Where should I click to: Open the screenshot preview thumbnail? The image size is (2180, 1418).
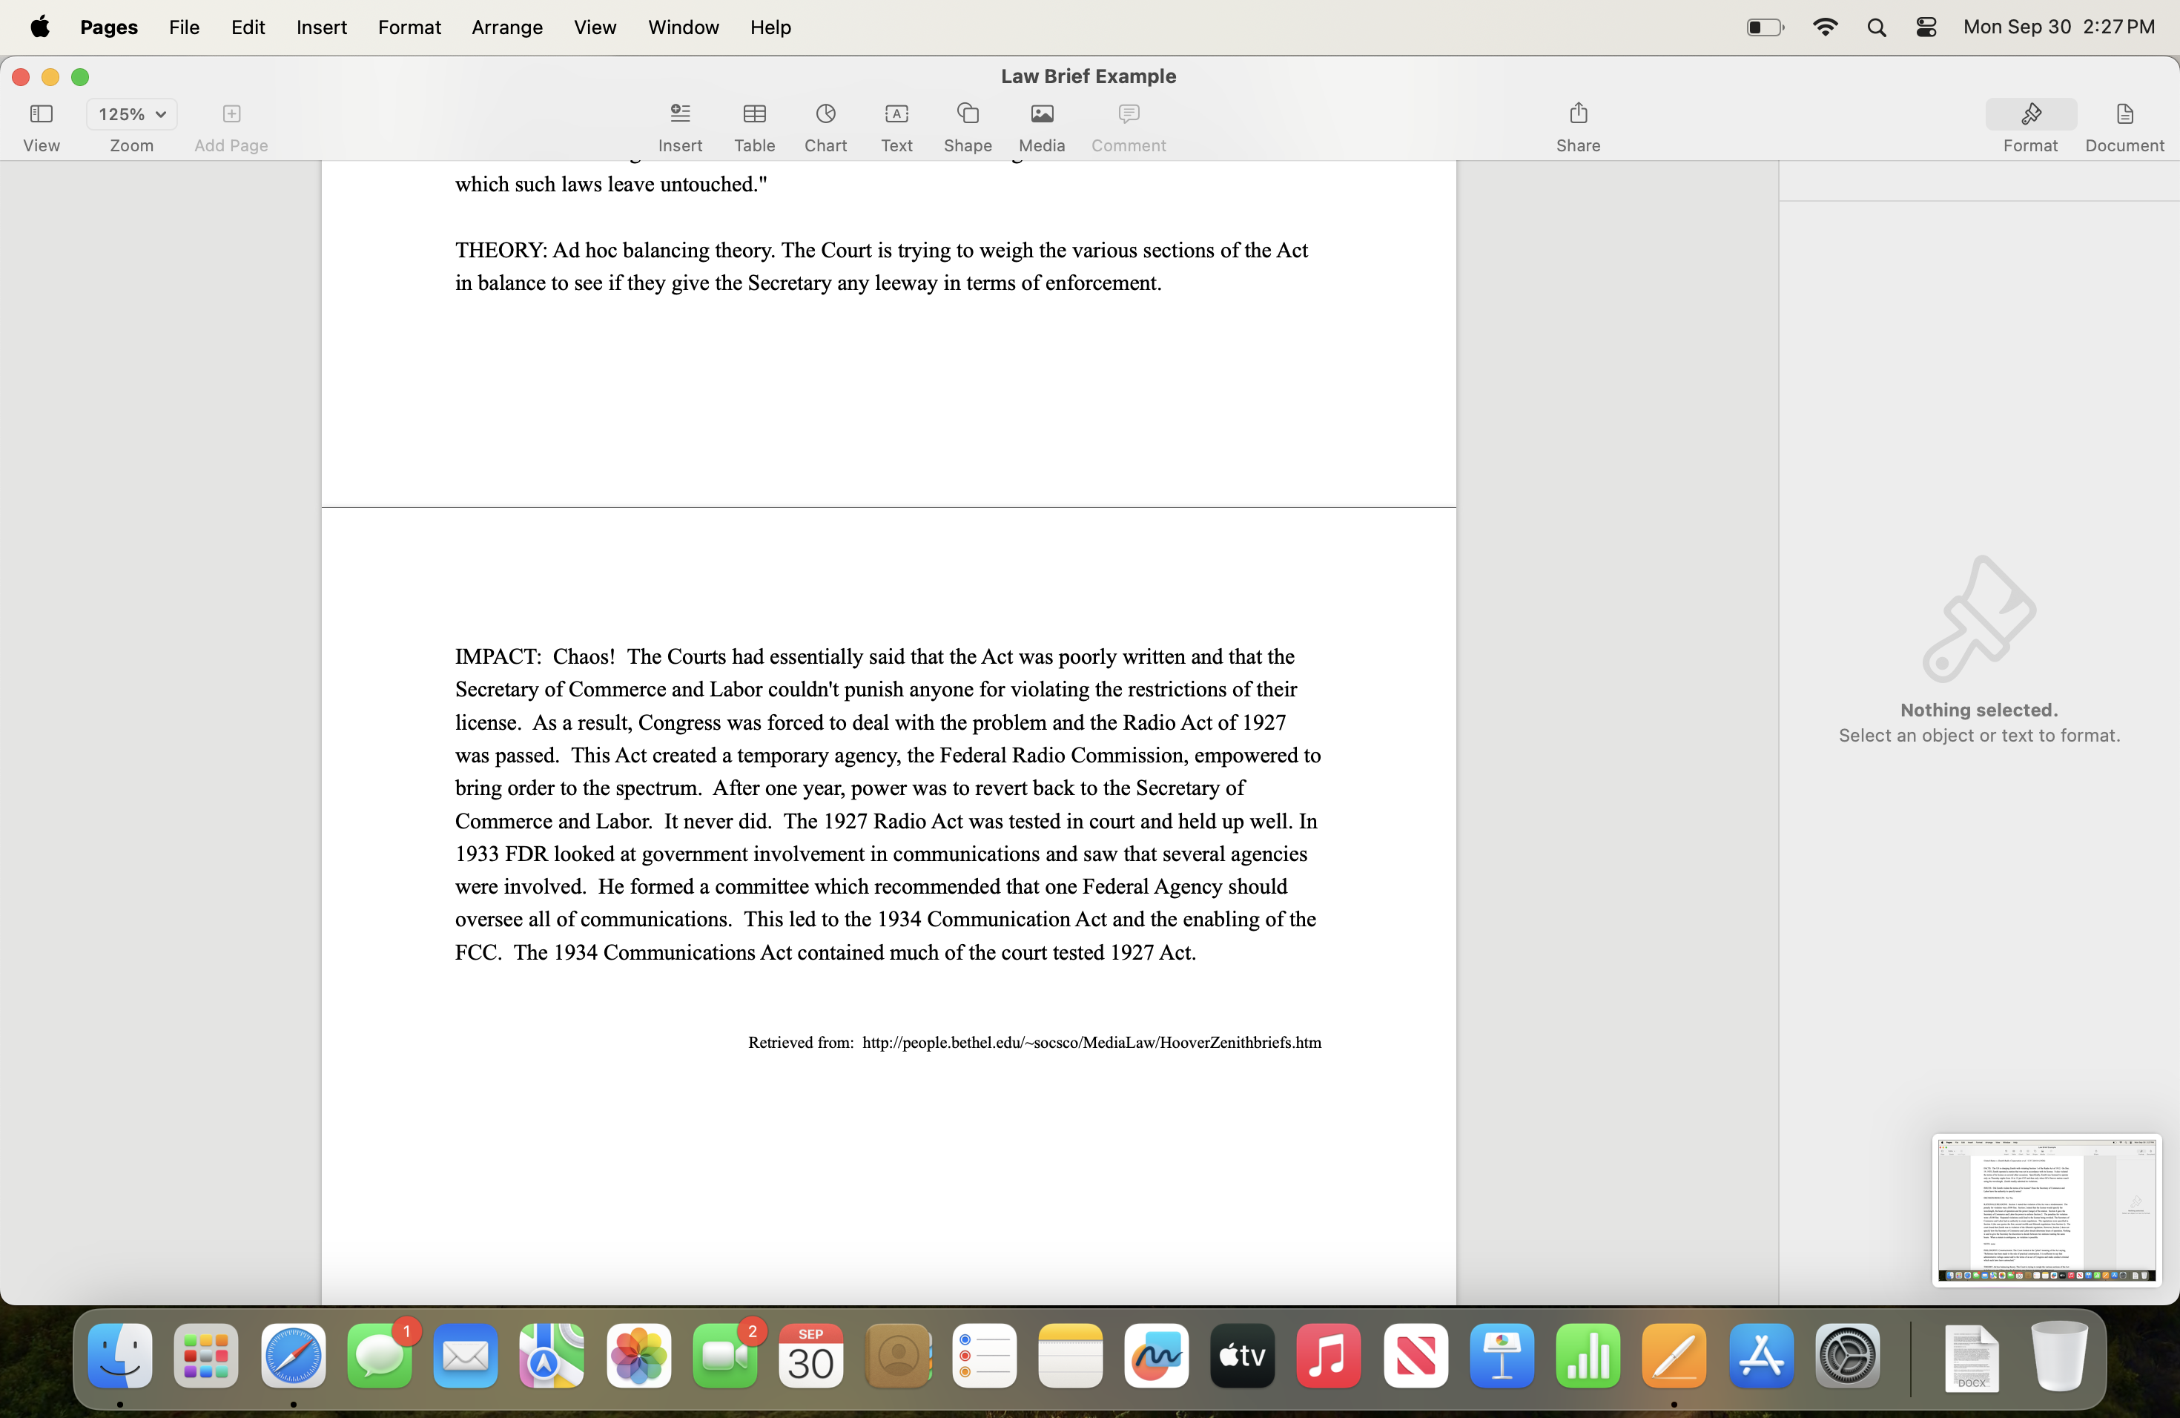(2045, 1209)
